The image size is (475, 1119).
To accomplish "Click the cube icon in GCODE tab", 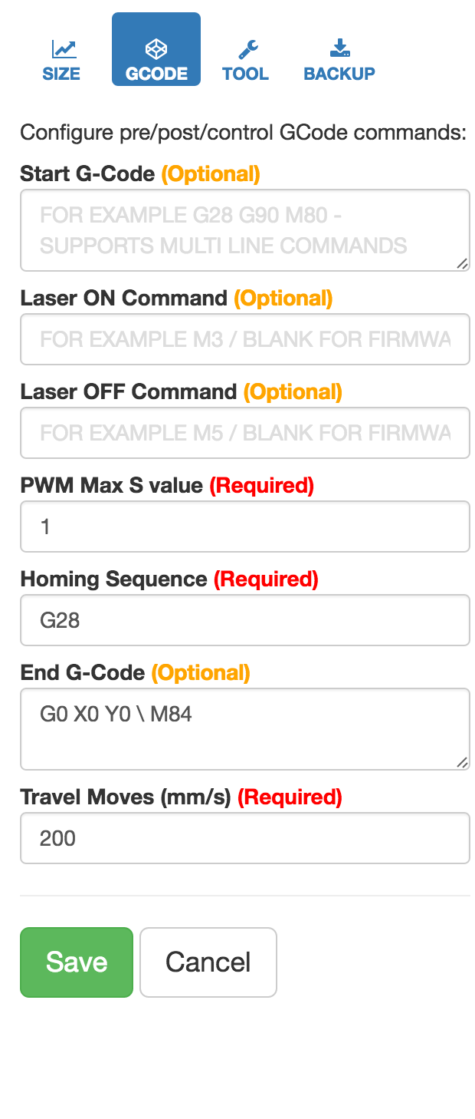I will (x=156, y=50).
